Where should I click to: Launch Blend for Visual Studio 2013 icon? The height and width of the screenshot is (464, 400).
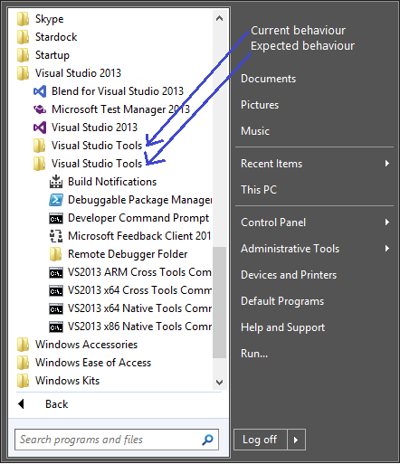coord(40,91)
